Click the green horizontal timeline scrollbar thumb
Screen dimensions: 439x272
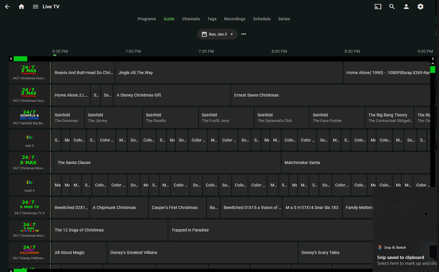20,59
